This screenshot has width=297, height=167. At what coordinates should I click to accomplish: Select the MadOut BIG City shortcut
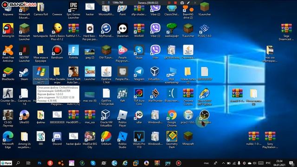[x=90, y=140]
